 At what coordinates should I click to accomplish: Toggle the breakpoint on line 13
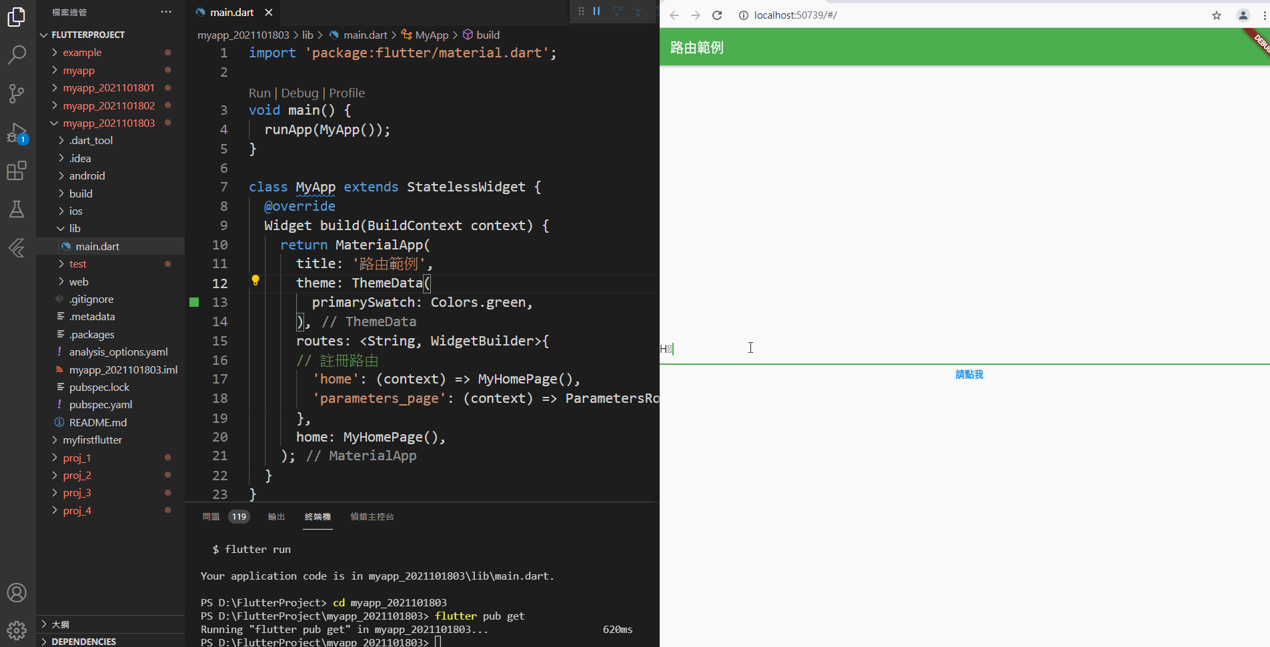[x=194, y=302]
